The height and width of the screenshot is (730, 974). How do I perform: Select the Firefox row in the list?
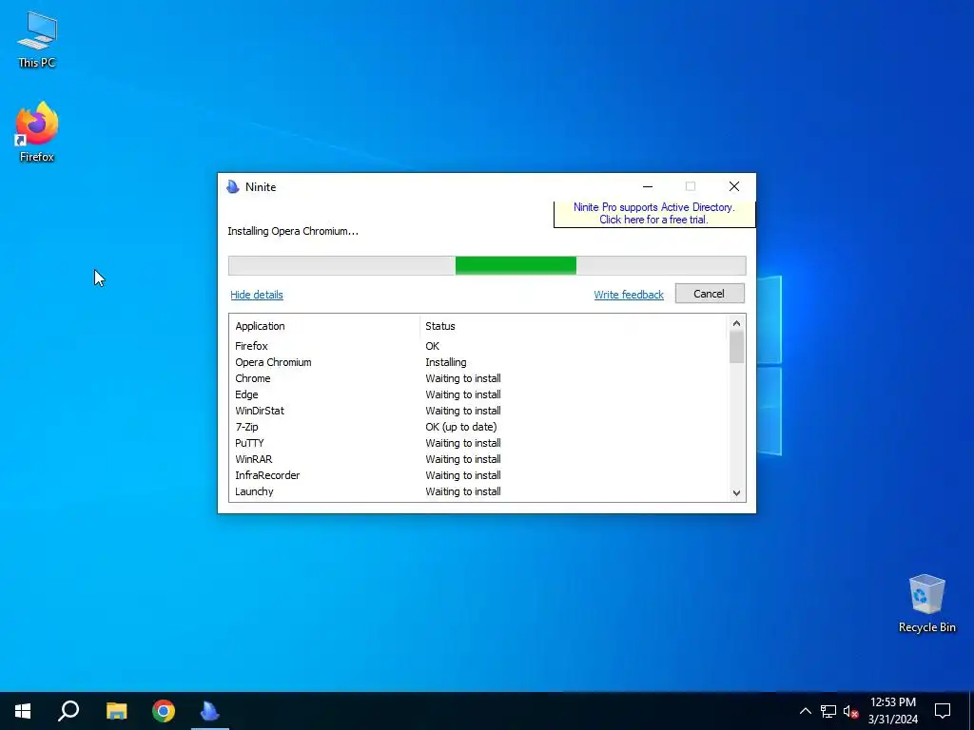click(477, 346)
